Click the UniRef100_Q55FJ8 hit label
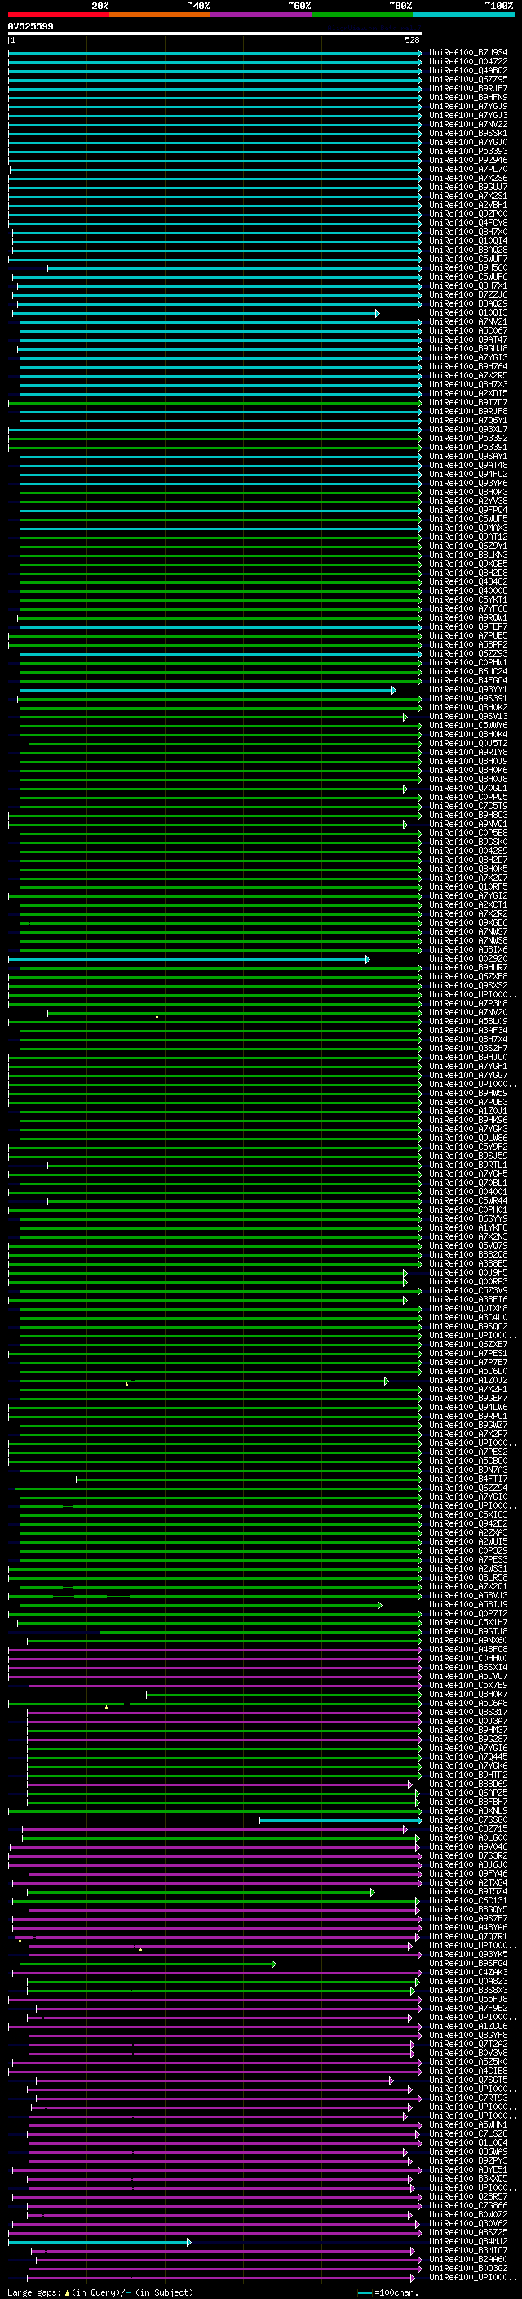 coord(468,1999)
